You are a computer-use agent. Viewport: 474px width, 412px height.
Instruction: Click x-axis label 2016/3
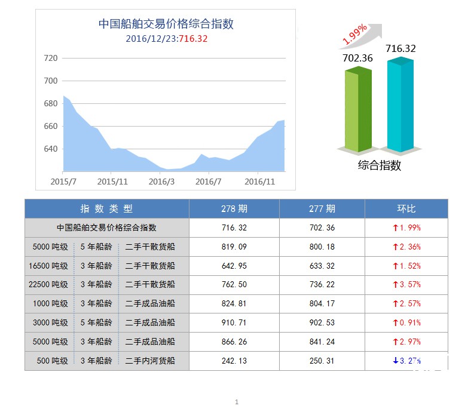pyautogui.click(x=161, y=182)
